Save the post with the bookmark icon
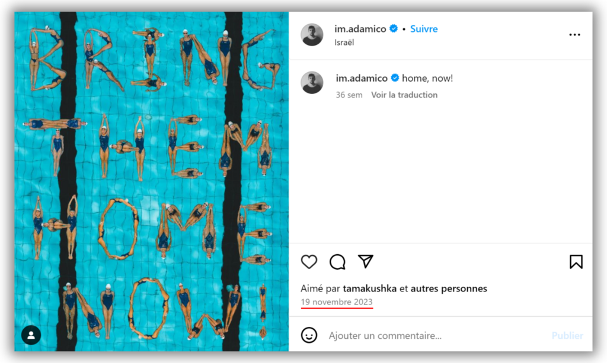 tap(576, 262)
